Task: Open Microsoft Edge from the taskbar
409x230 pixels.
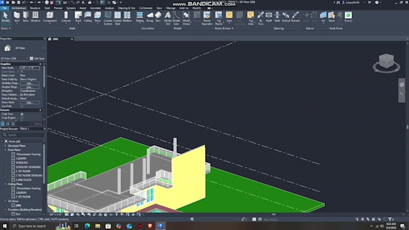Action: [87, 226]
